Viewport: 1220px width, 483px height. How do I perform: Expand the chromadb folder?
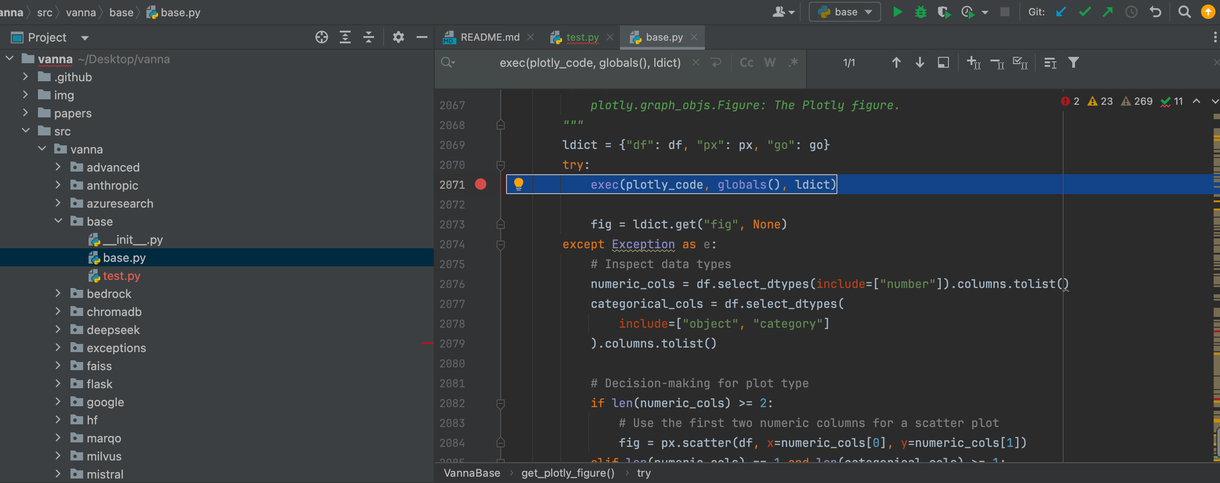pos(58,311)
